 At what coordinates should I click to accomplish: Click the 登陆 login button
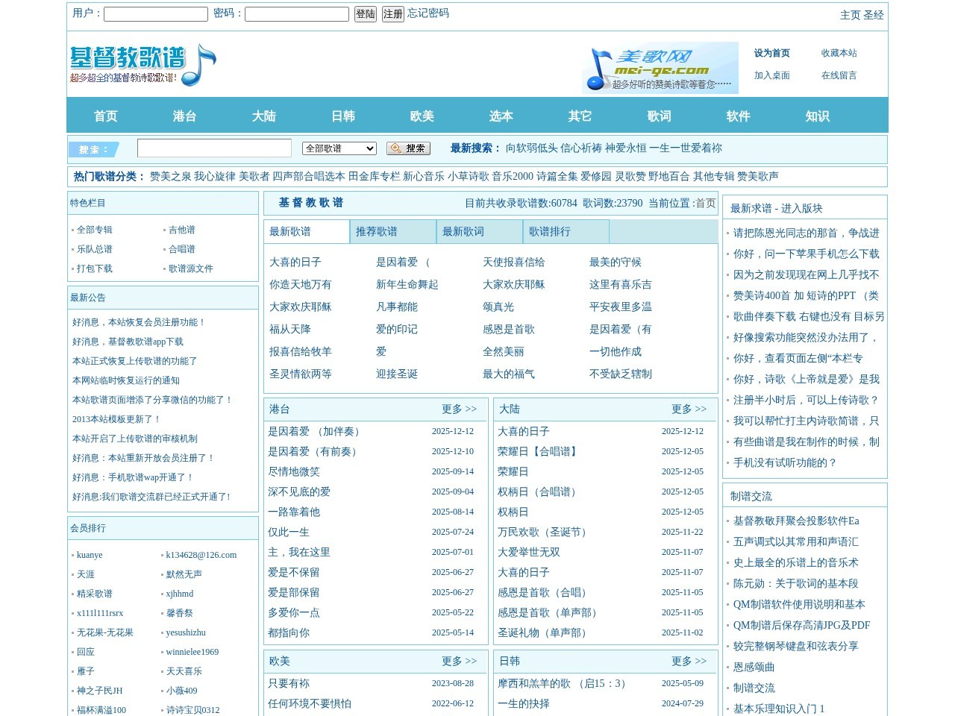(x=365, y=13)
